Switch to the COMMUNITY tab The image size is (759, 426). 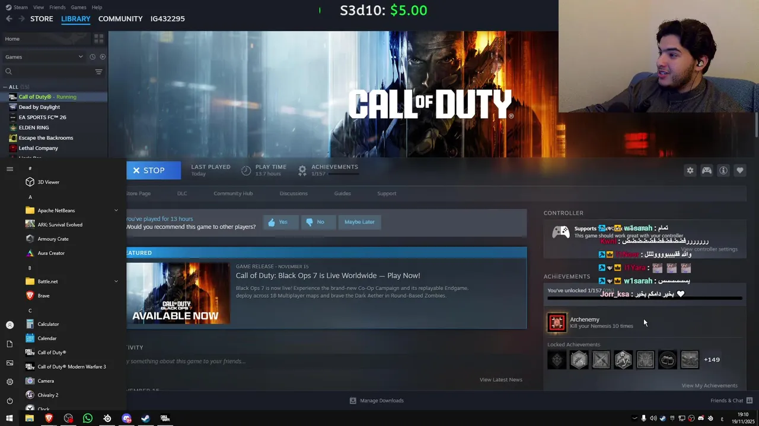pos(120,19)
